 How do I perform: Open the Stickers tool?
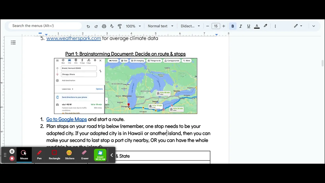point(70,155)
